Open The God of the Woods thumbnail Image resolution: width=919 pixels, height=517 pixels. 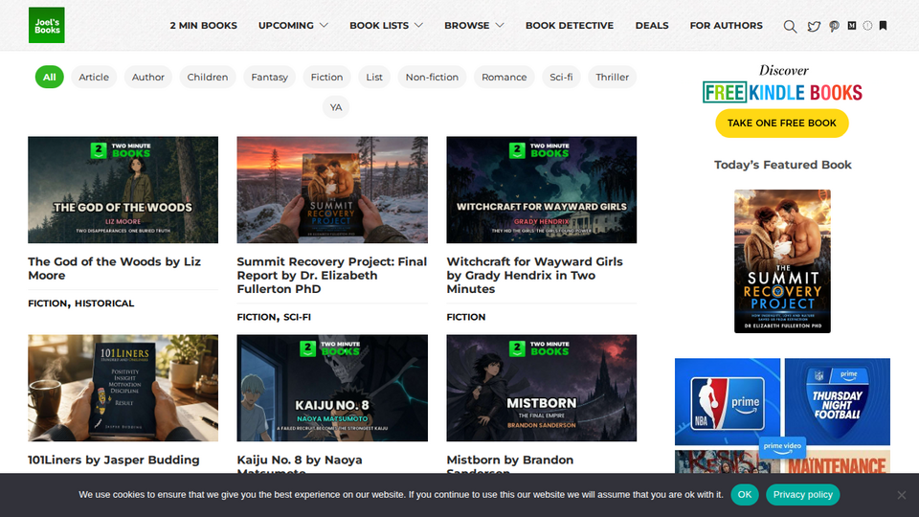[x=123, y=190]
